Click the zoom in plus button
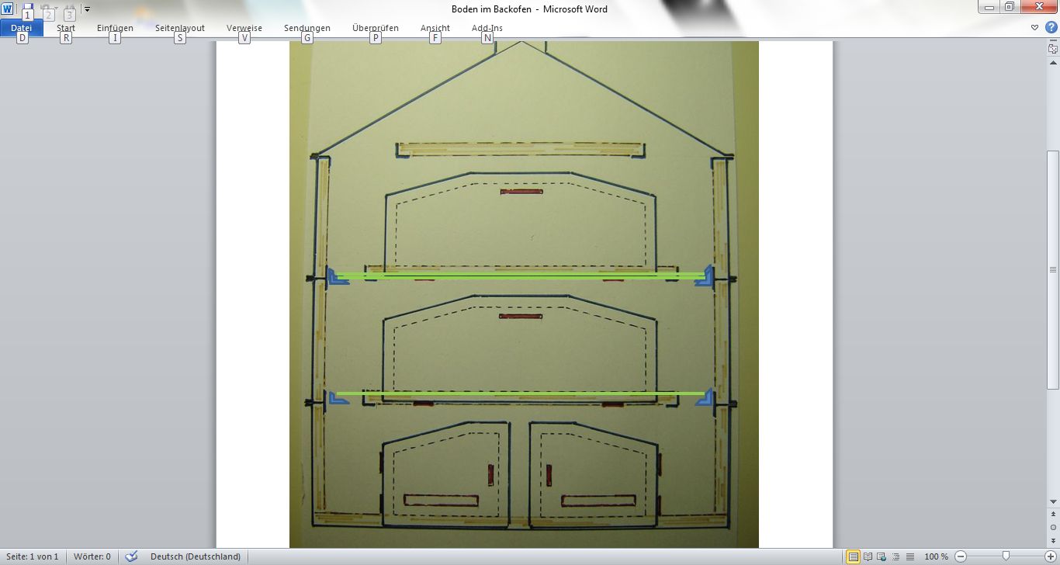 point(1051,556)
